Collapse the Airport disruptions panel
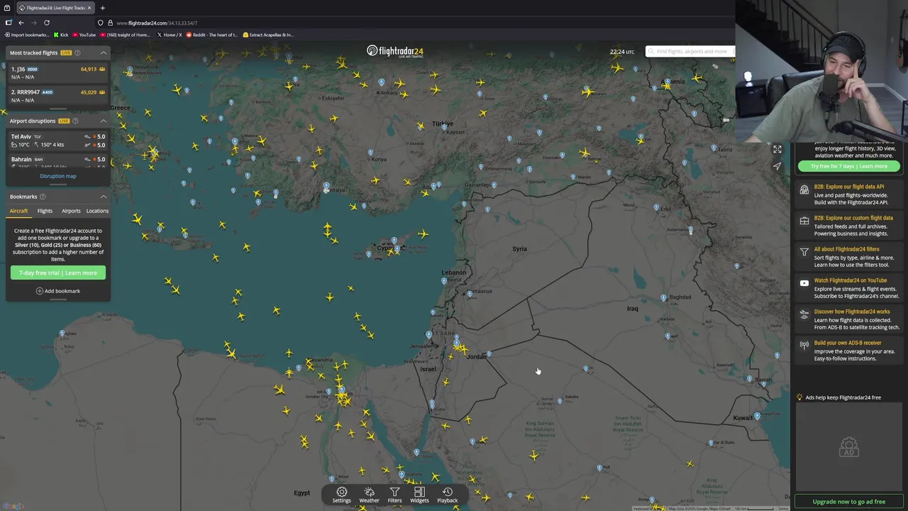The width and height of the screenshot is (908, 511). [104, 121]
